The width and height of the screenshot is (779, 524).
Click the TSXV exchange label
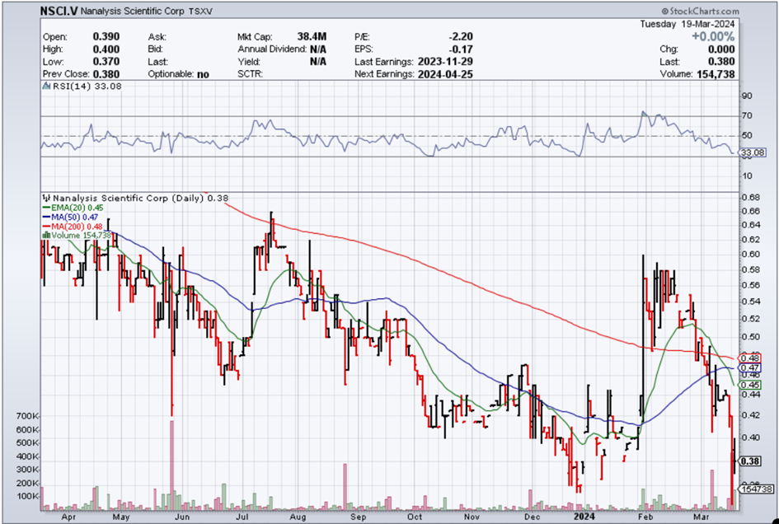(200, 11)
